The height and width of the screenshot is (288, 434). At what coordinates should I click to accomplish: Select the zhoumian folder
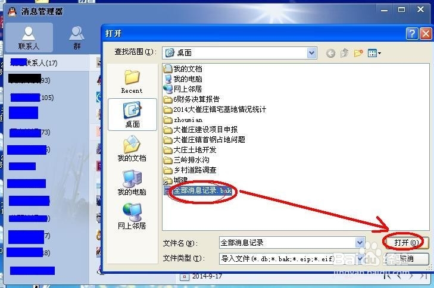point(183,120)
